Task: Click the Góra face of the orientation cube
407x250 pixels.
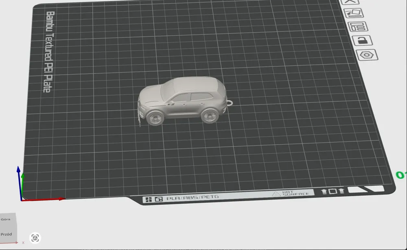Action: [x=5, y=219]
